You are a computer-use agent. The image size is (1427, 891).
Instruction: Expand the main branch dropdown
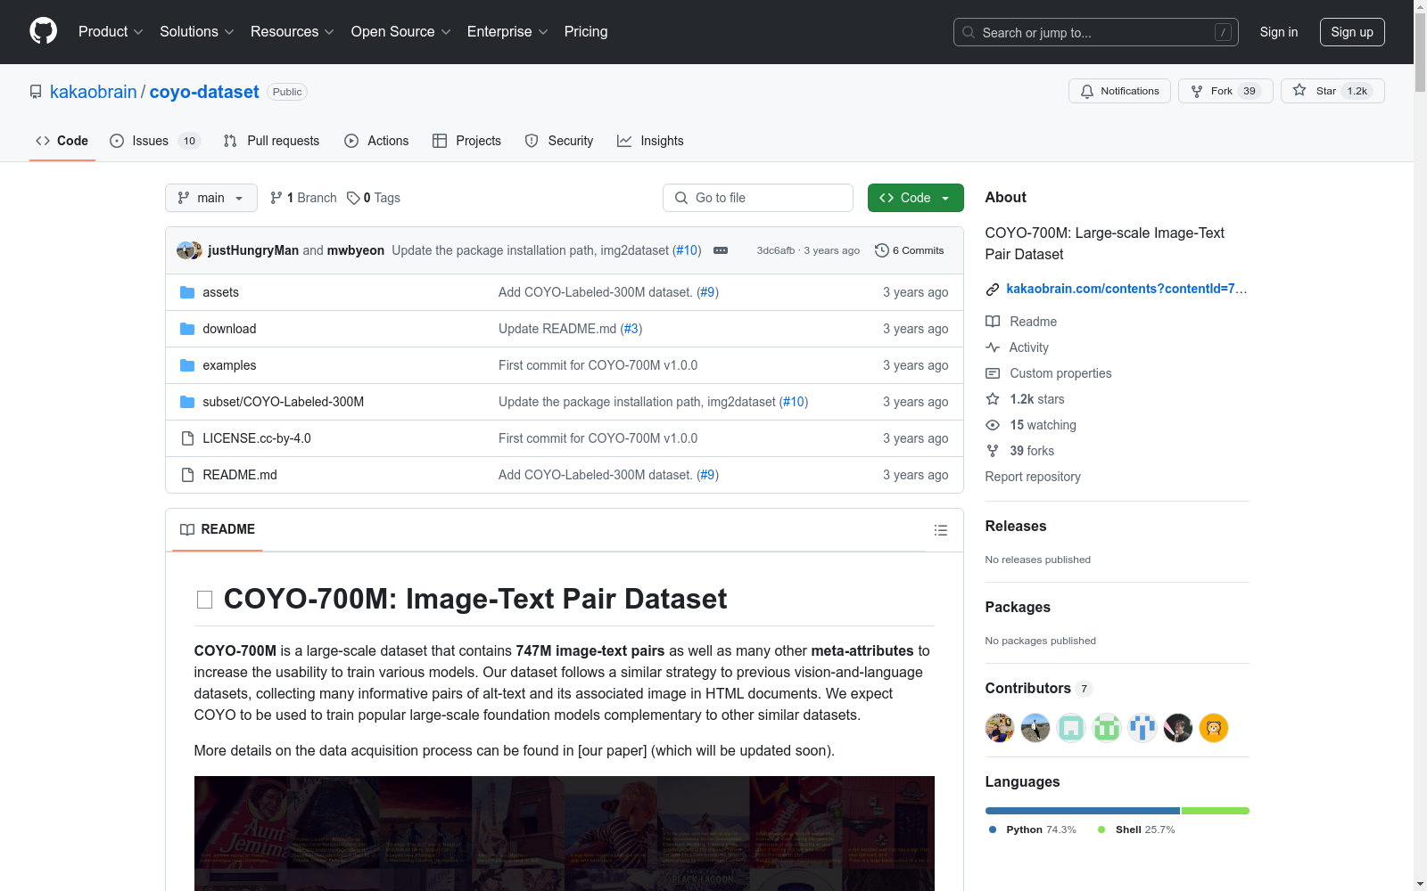point(210,198)
